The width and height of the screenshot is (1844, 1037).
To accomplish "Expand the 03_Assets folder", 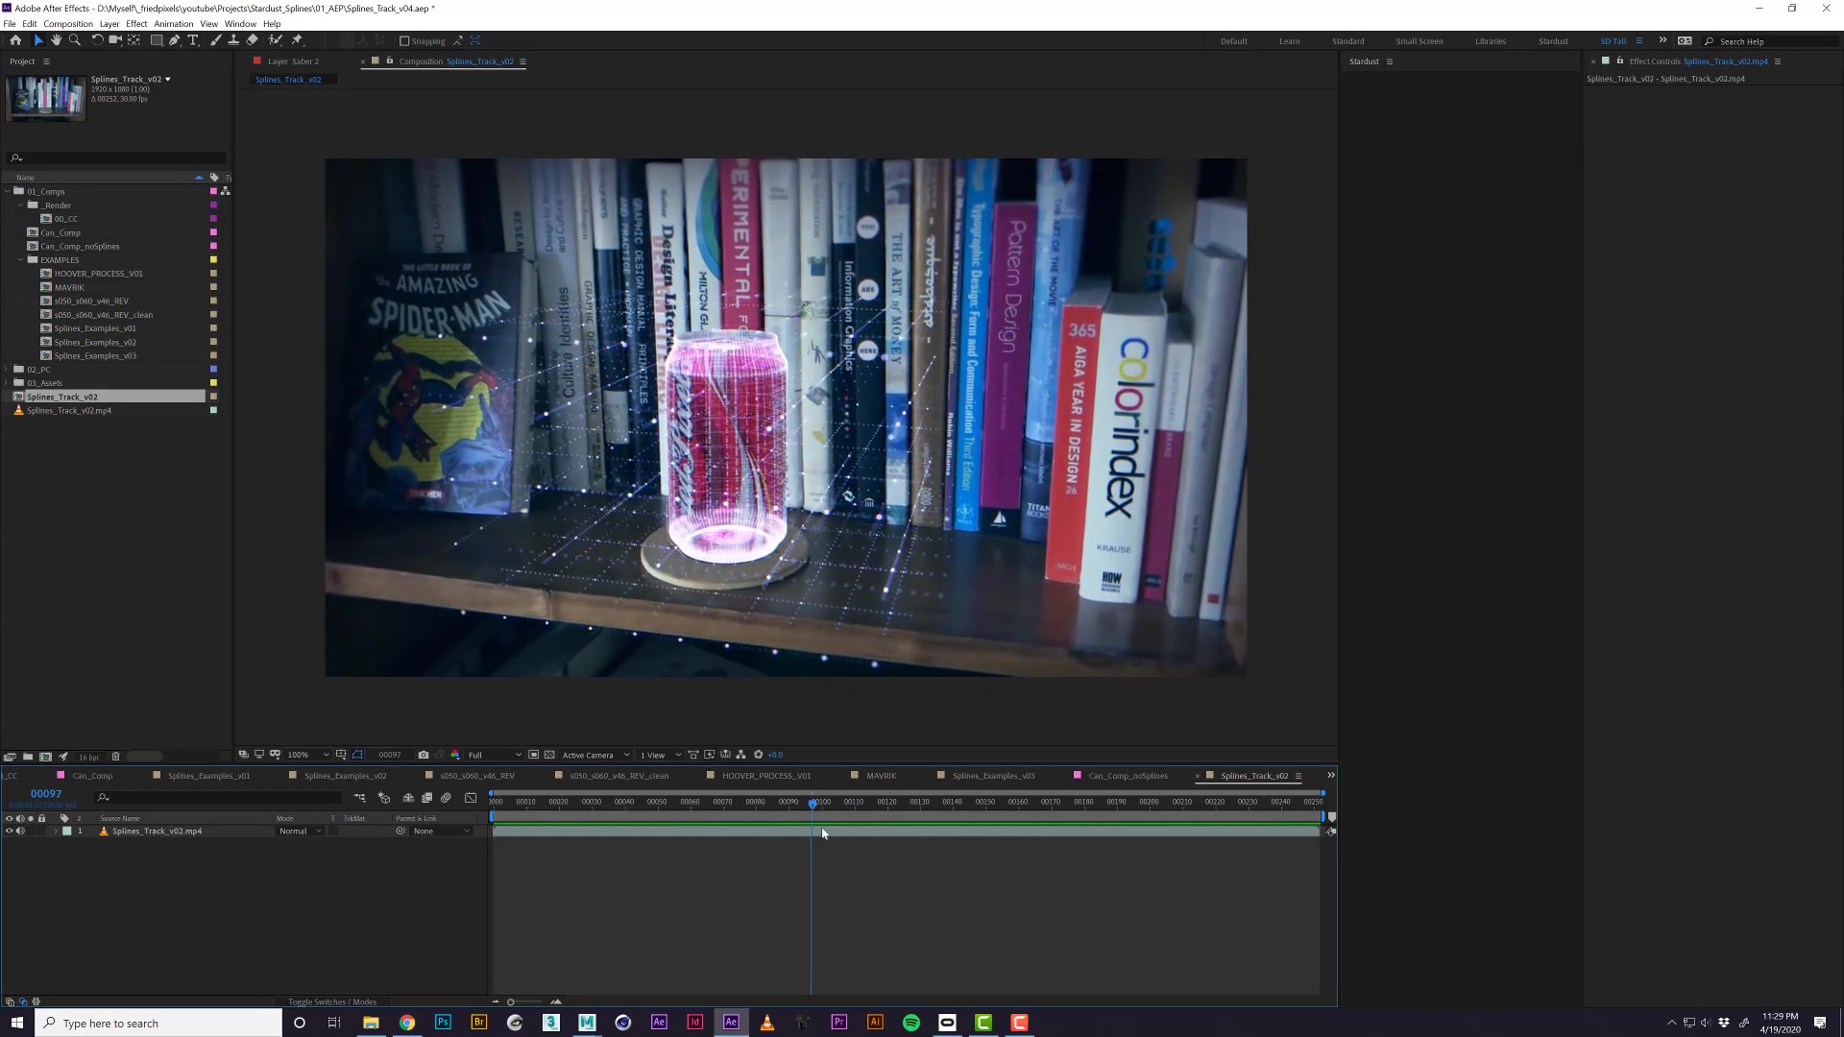I will coord(8,383).
